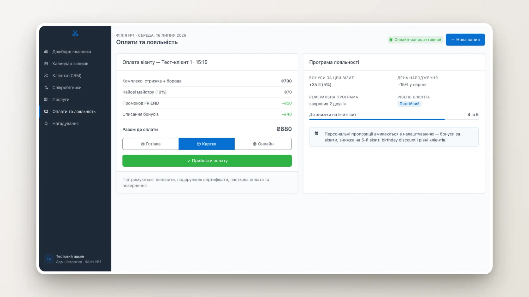
Task: Click the Дашборд власника chart icon
Action: (x=46, y=51)
